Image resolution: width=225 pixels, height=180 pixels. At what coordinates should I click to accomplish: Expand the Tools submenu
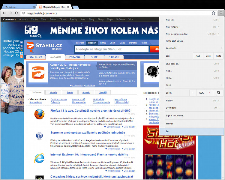tap(192, 85)
